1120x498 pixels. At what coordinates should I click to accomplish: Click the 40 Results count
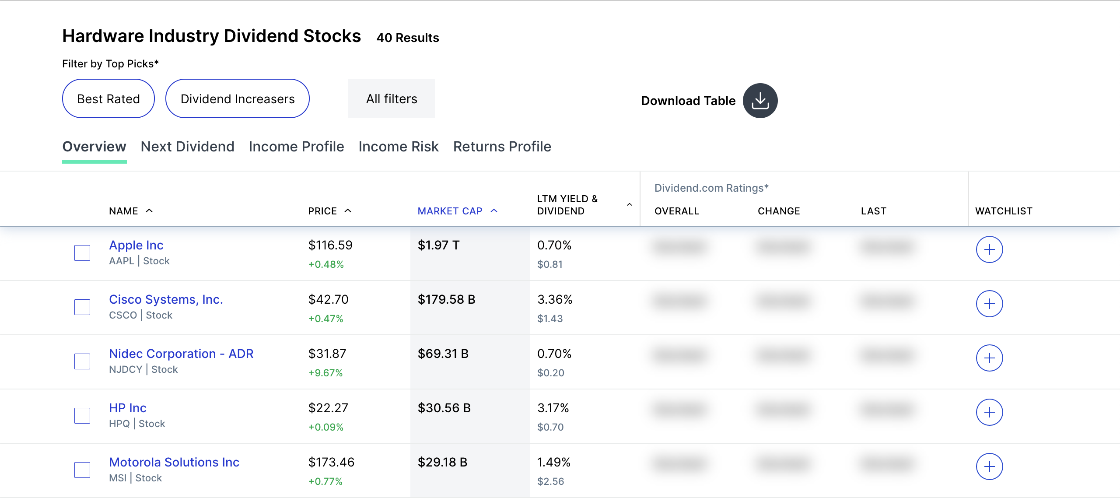pos(408,38)
